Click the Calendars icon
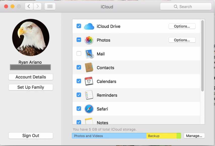 [x=89, y=81]
